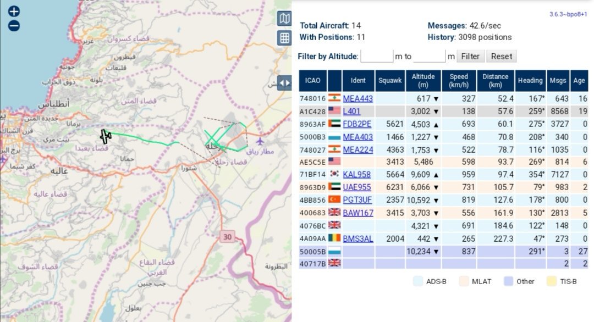Open the L401 flight link
This screenshot has width=594, height=322.
point(351,111)
